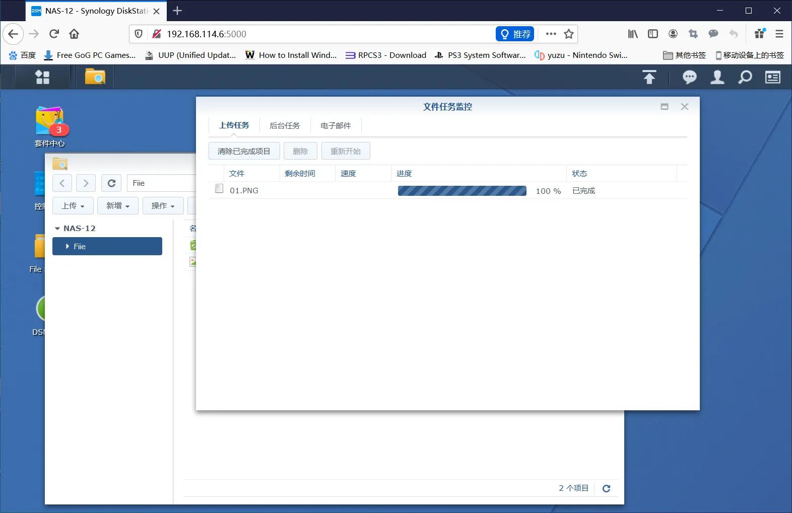Click the 重新开始 button

tap(346, 151)
